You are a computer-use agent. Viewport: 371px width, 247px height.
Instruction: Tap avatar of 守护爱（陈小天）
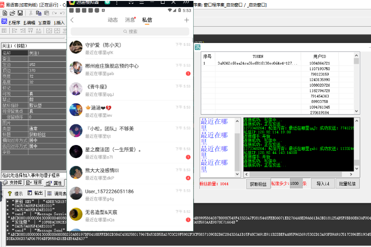(76, 47)
